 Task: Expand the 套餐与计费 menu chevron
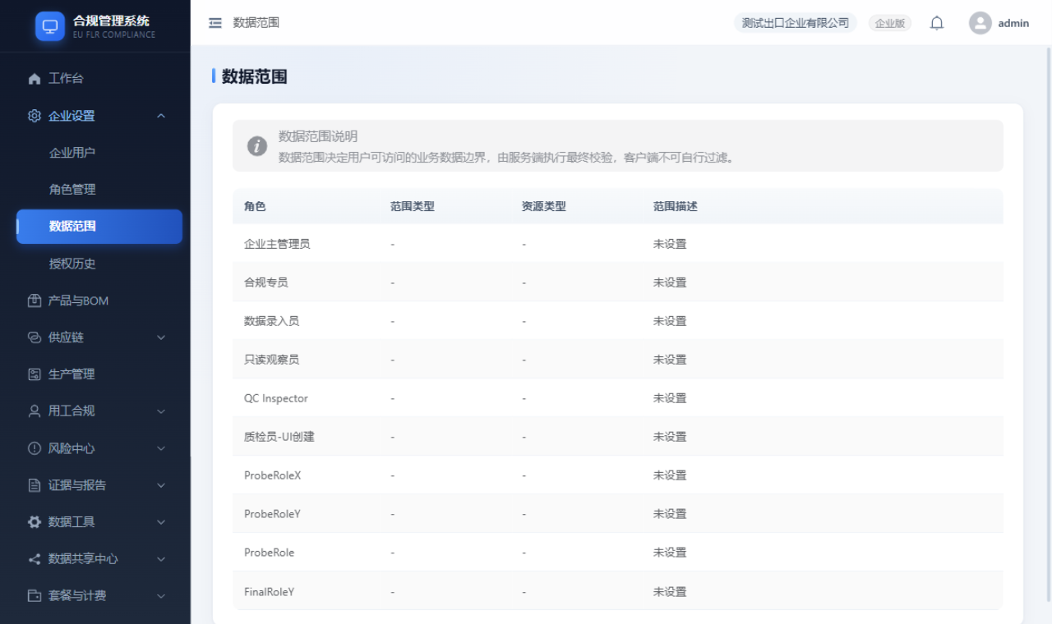pos(161,596)
